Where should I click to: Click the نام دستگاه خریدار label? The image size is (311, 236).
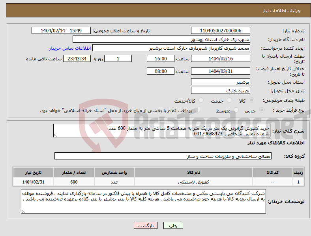287,40
